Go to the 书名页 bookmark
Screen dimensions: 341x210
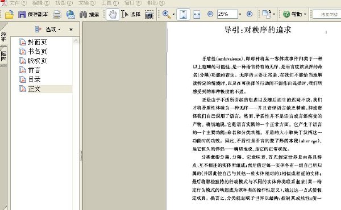pos(38,52)
